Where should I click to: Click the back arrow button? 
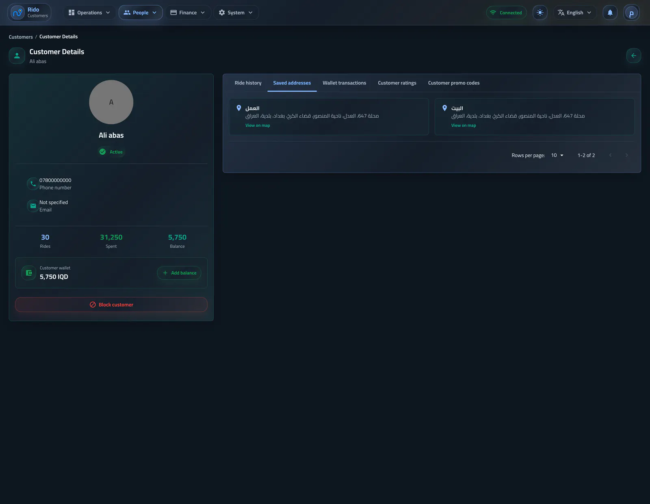633,56
